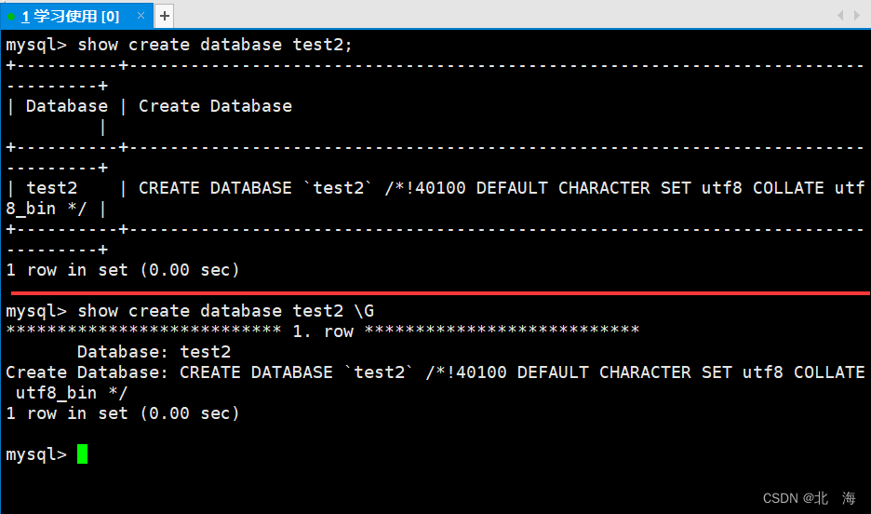Click the red horizontal separator line
Viewport: 871px width, 514px height.
(x=440, y=292)
